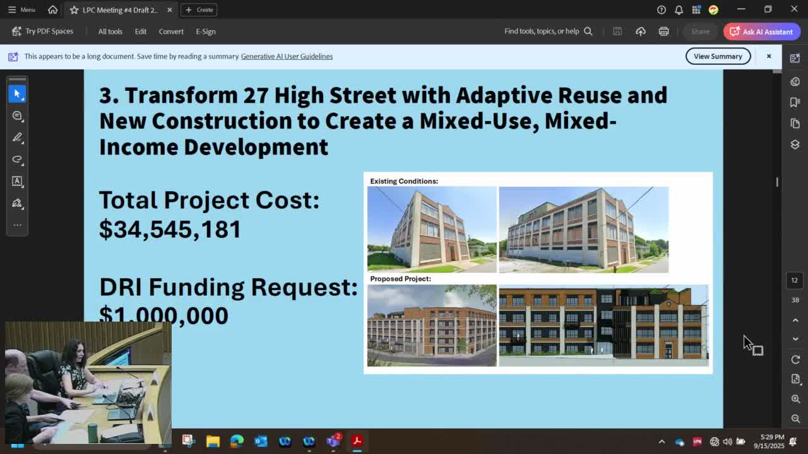Open the add comment tool

pyautogui.click(x=17, y=115)
